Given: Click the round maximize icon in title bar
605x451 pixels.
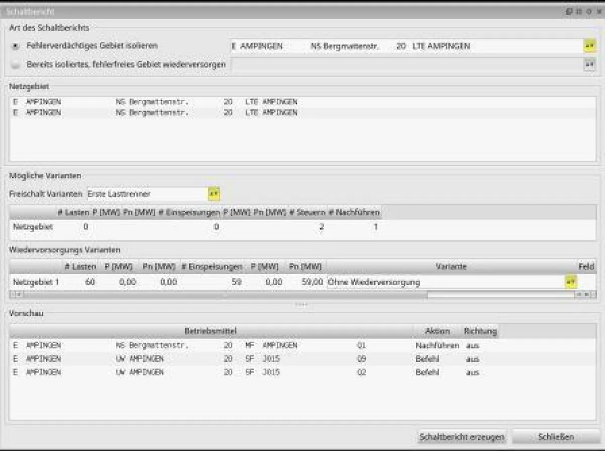Looking at the screenshot, I should point(588,11).
